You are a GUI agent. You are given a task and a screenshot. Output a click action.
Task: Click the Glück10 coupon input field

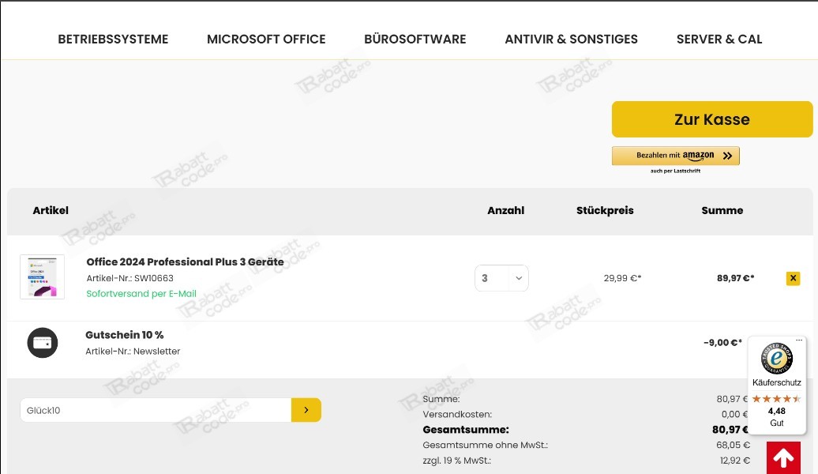(156, 410)
